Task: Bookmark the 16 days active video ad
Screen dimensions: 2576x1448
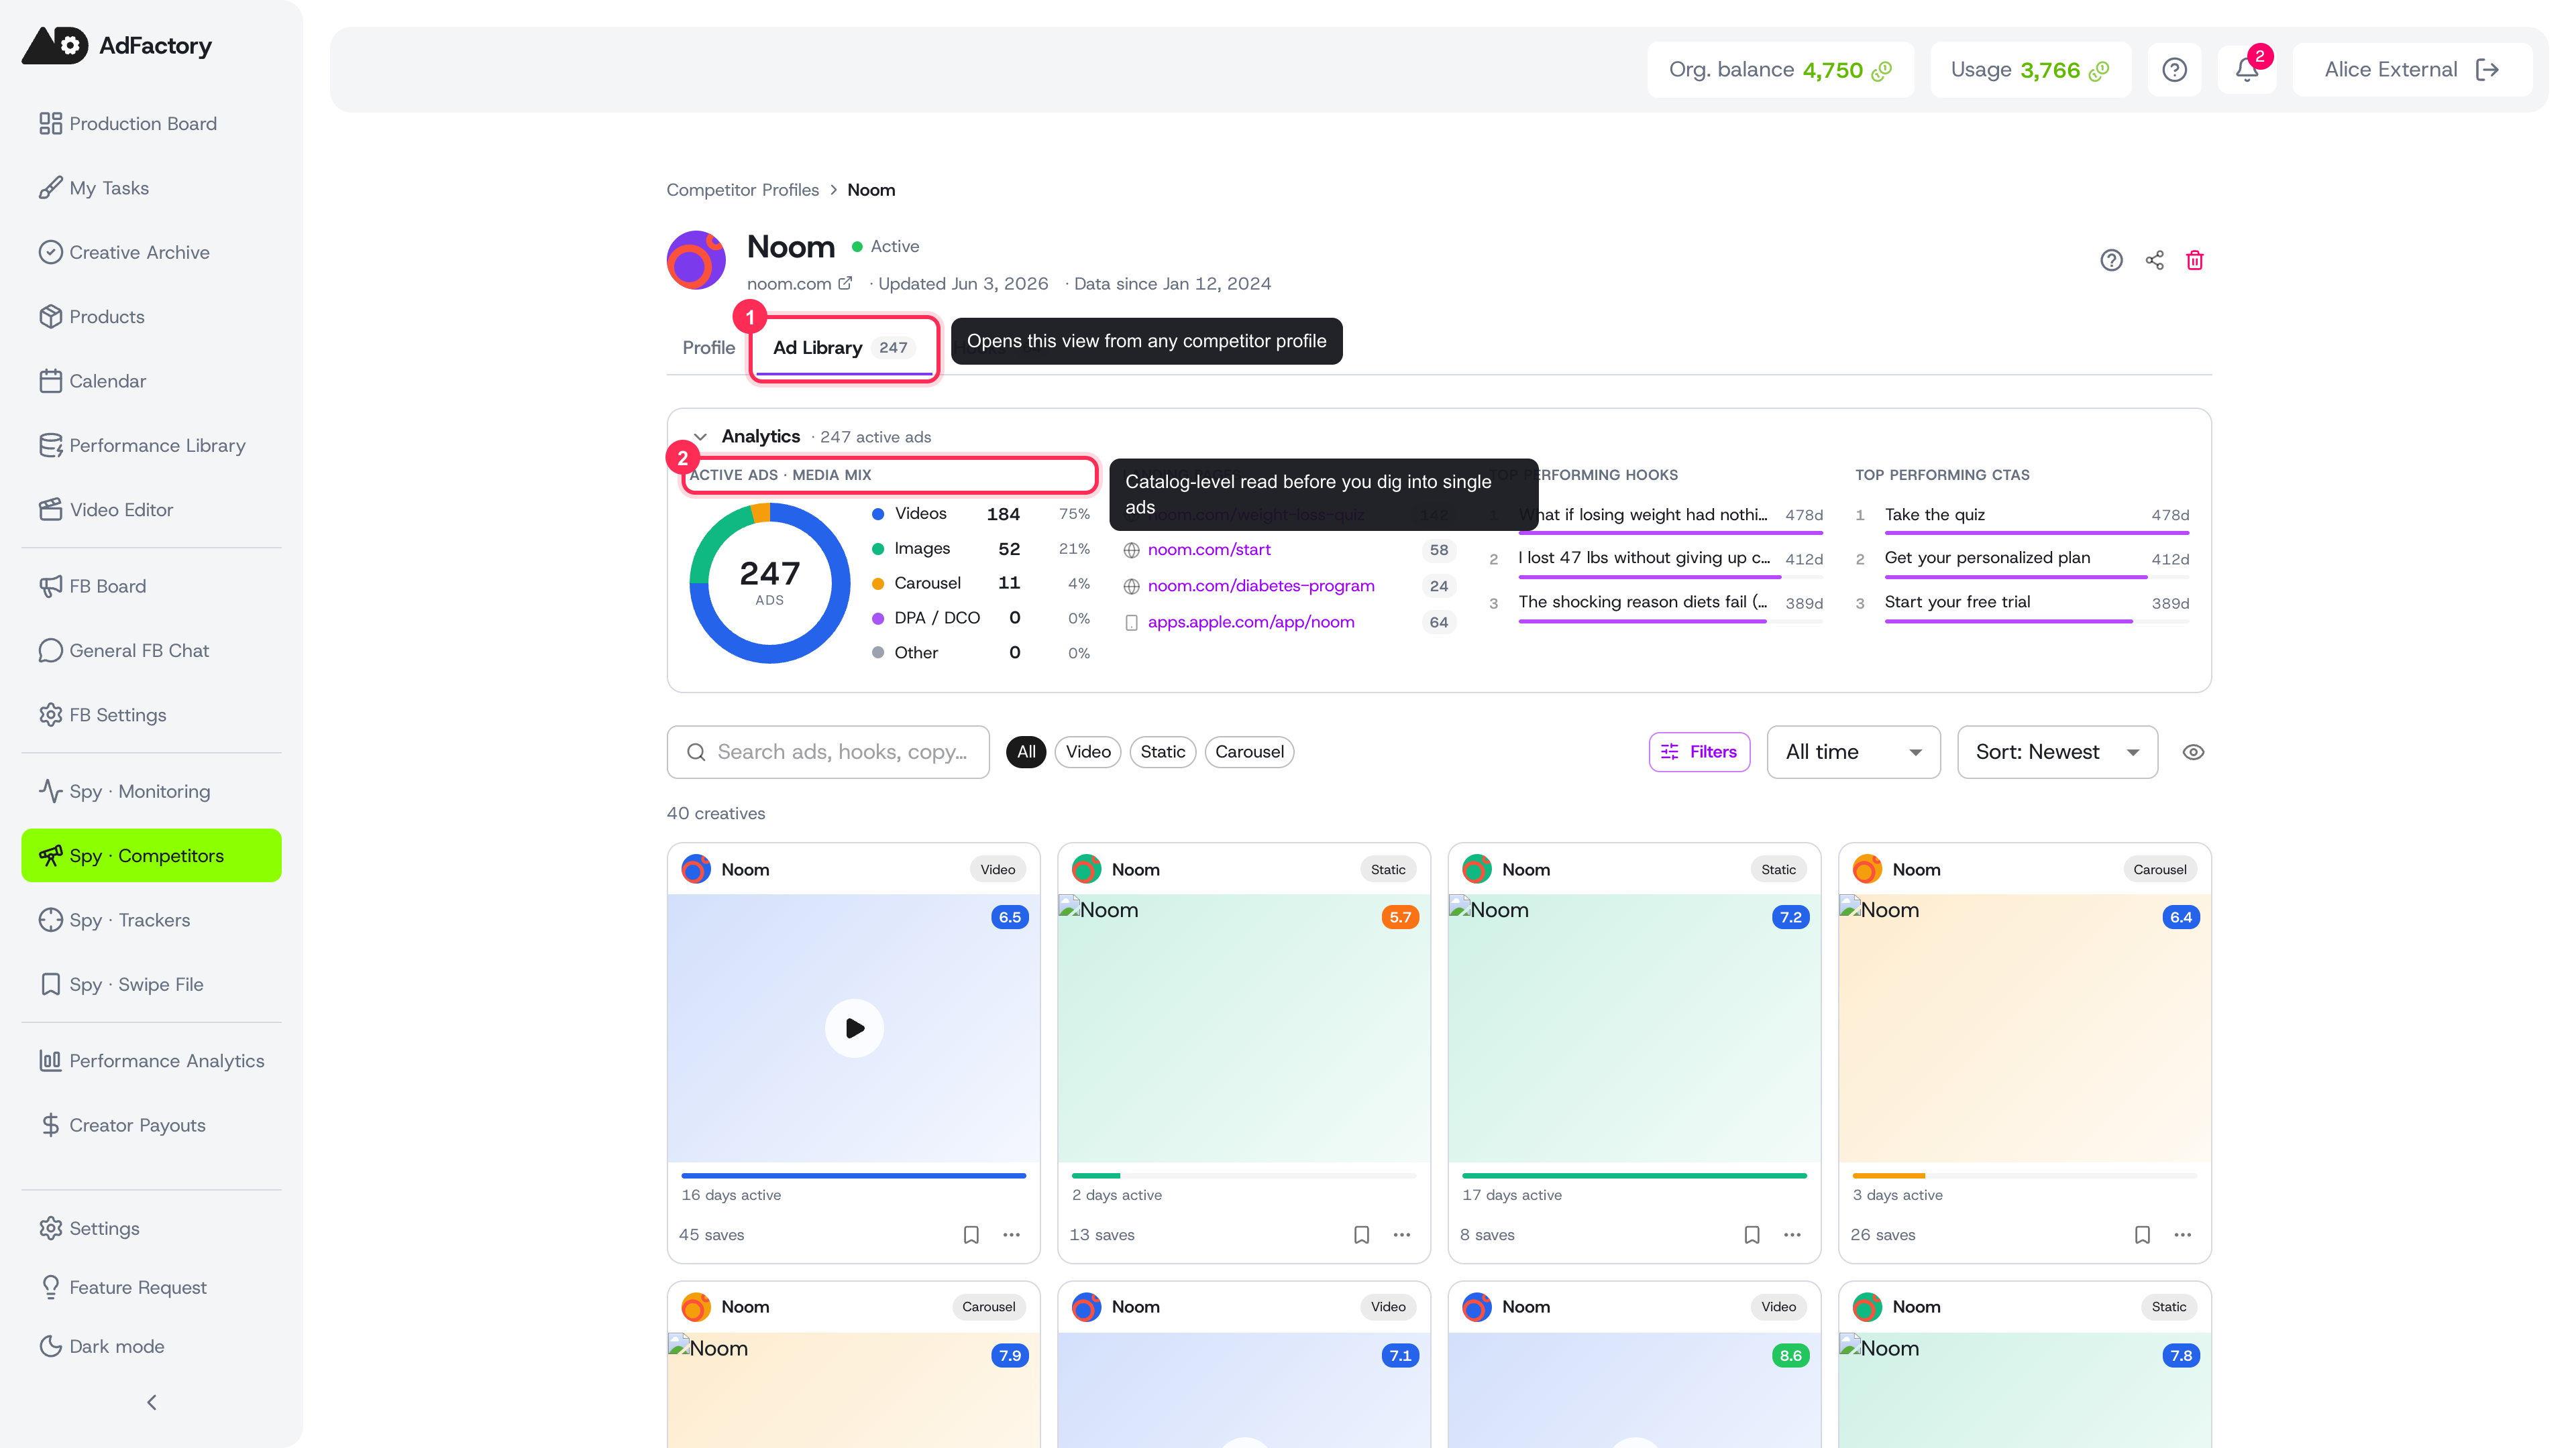Action: point(971,1235)
